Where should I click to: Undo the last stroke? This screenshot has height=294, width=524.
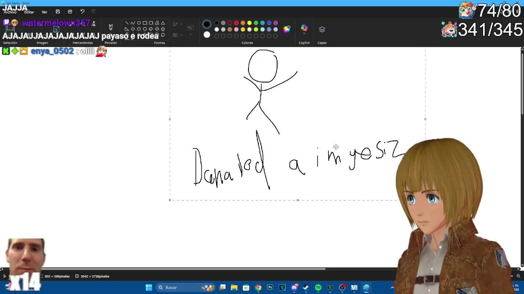tap(82, 12)
